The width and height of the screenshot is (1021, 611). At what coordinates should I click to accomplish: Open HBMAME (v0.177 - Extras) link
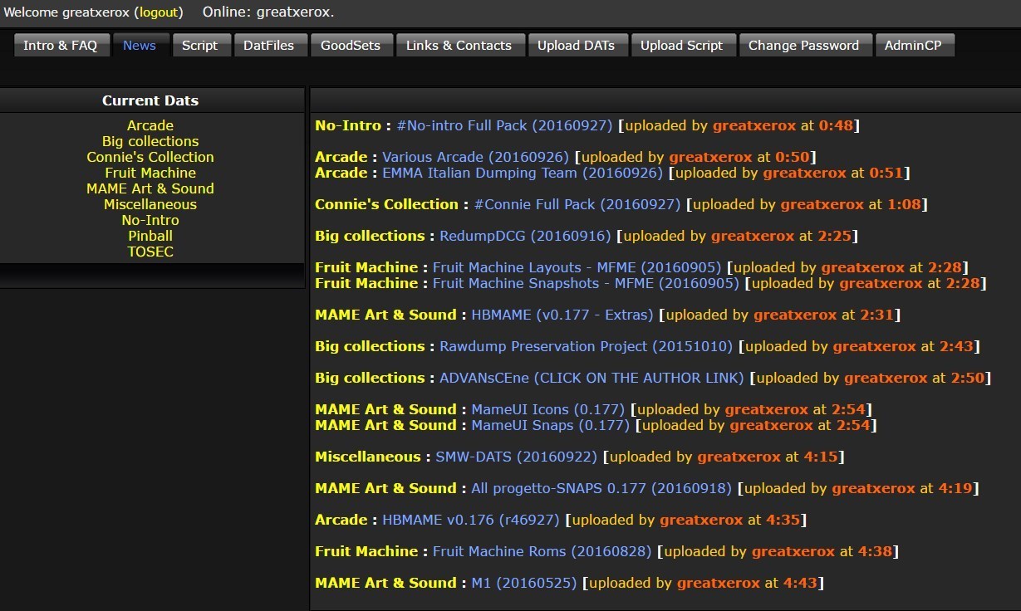(562, 315)
